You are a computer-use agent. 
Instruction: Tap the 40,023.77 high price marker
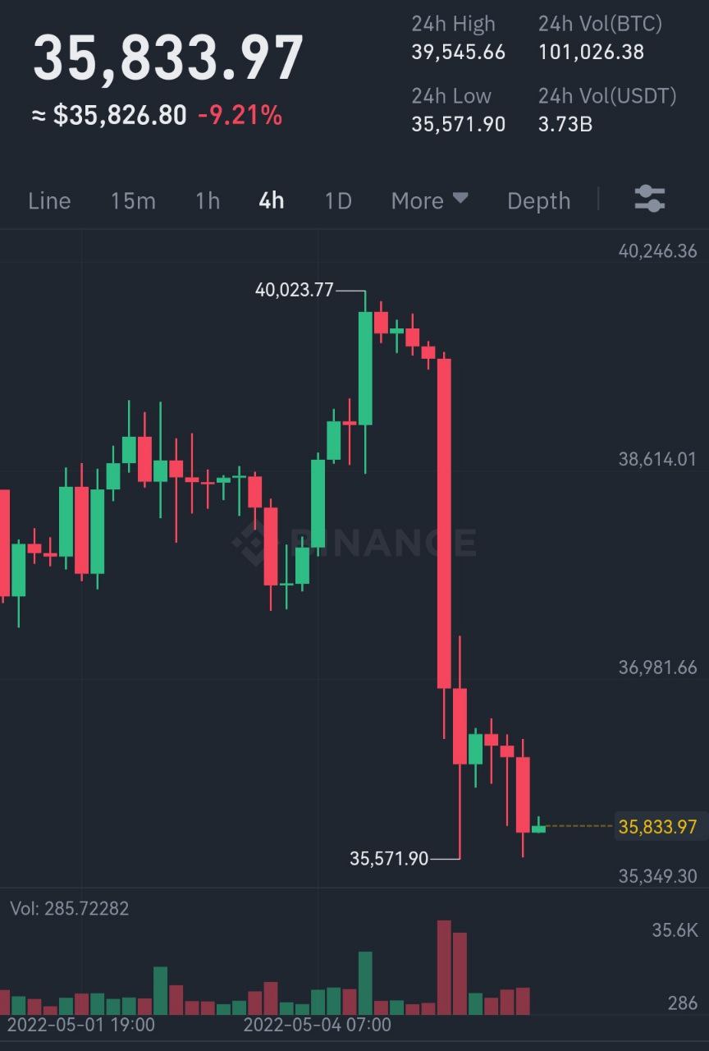tap(295, 290)
